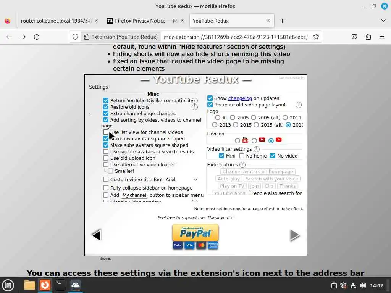Click the cloud application taskbar icon
The image size is (391, 293).
[75, 285]
